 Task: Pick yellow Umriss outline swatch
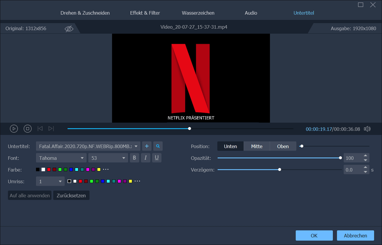point(131,181)
